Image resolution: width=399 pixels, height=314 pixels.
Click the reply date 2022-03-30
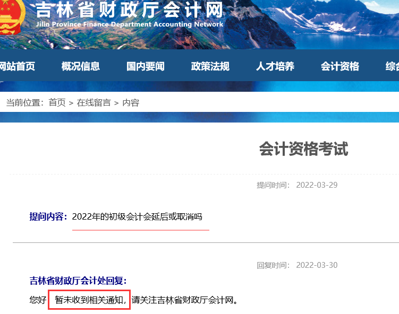coord(317,265)
